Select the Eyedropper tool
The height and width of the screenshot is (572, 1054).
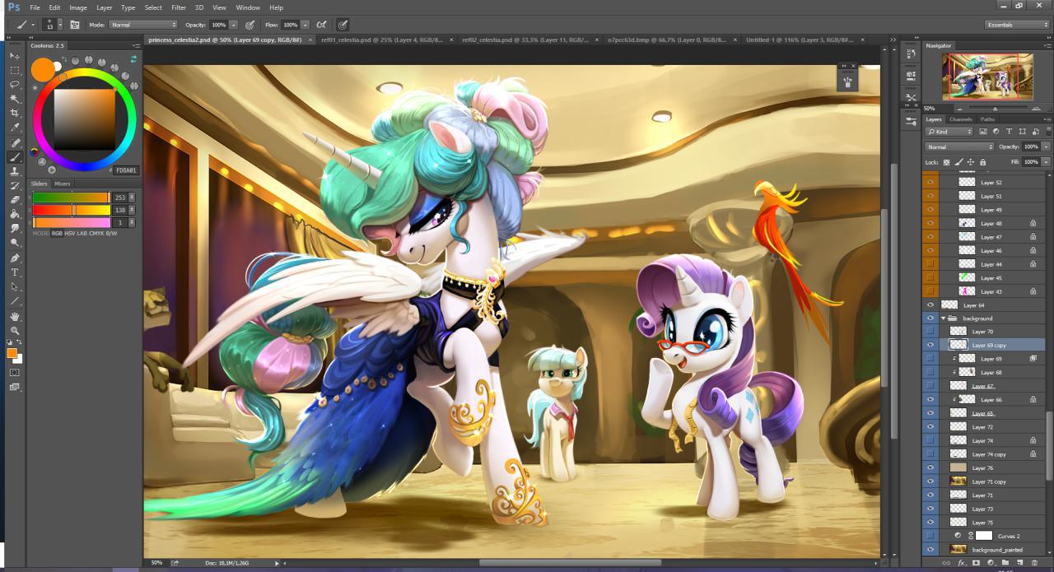(15, 128)
